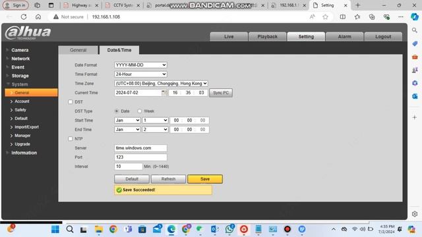Open Microsoft Teams from taskbar

(128, 229)
